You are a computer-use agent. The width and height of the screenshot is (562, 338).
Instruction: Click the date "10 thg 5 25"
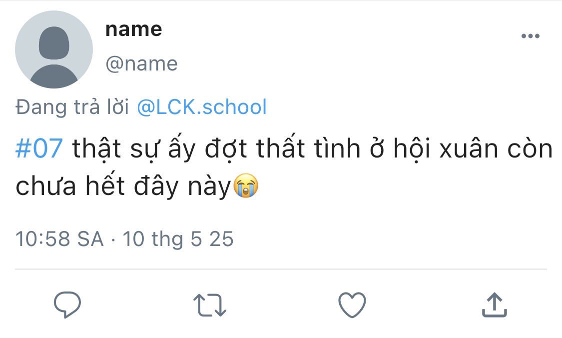tap(178, 239)
